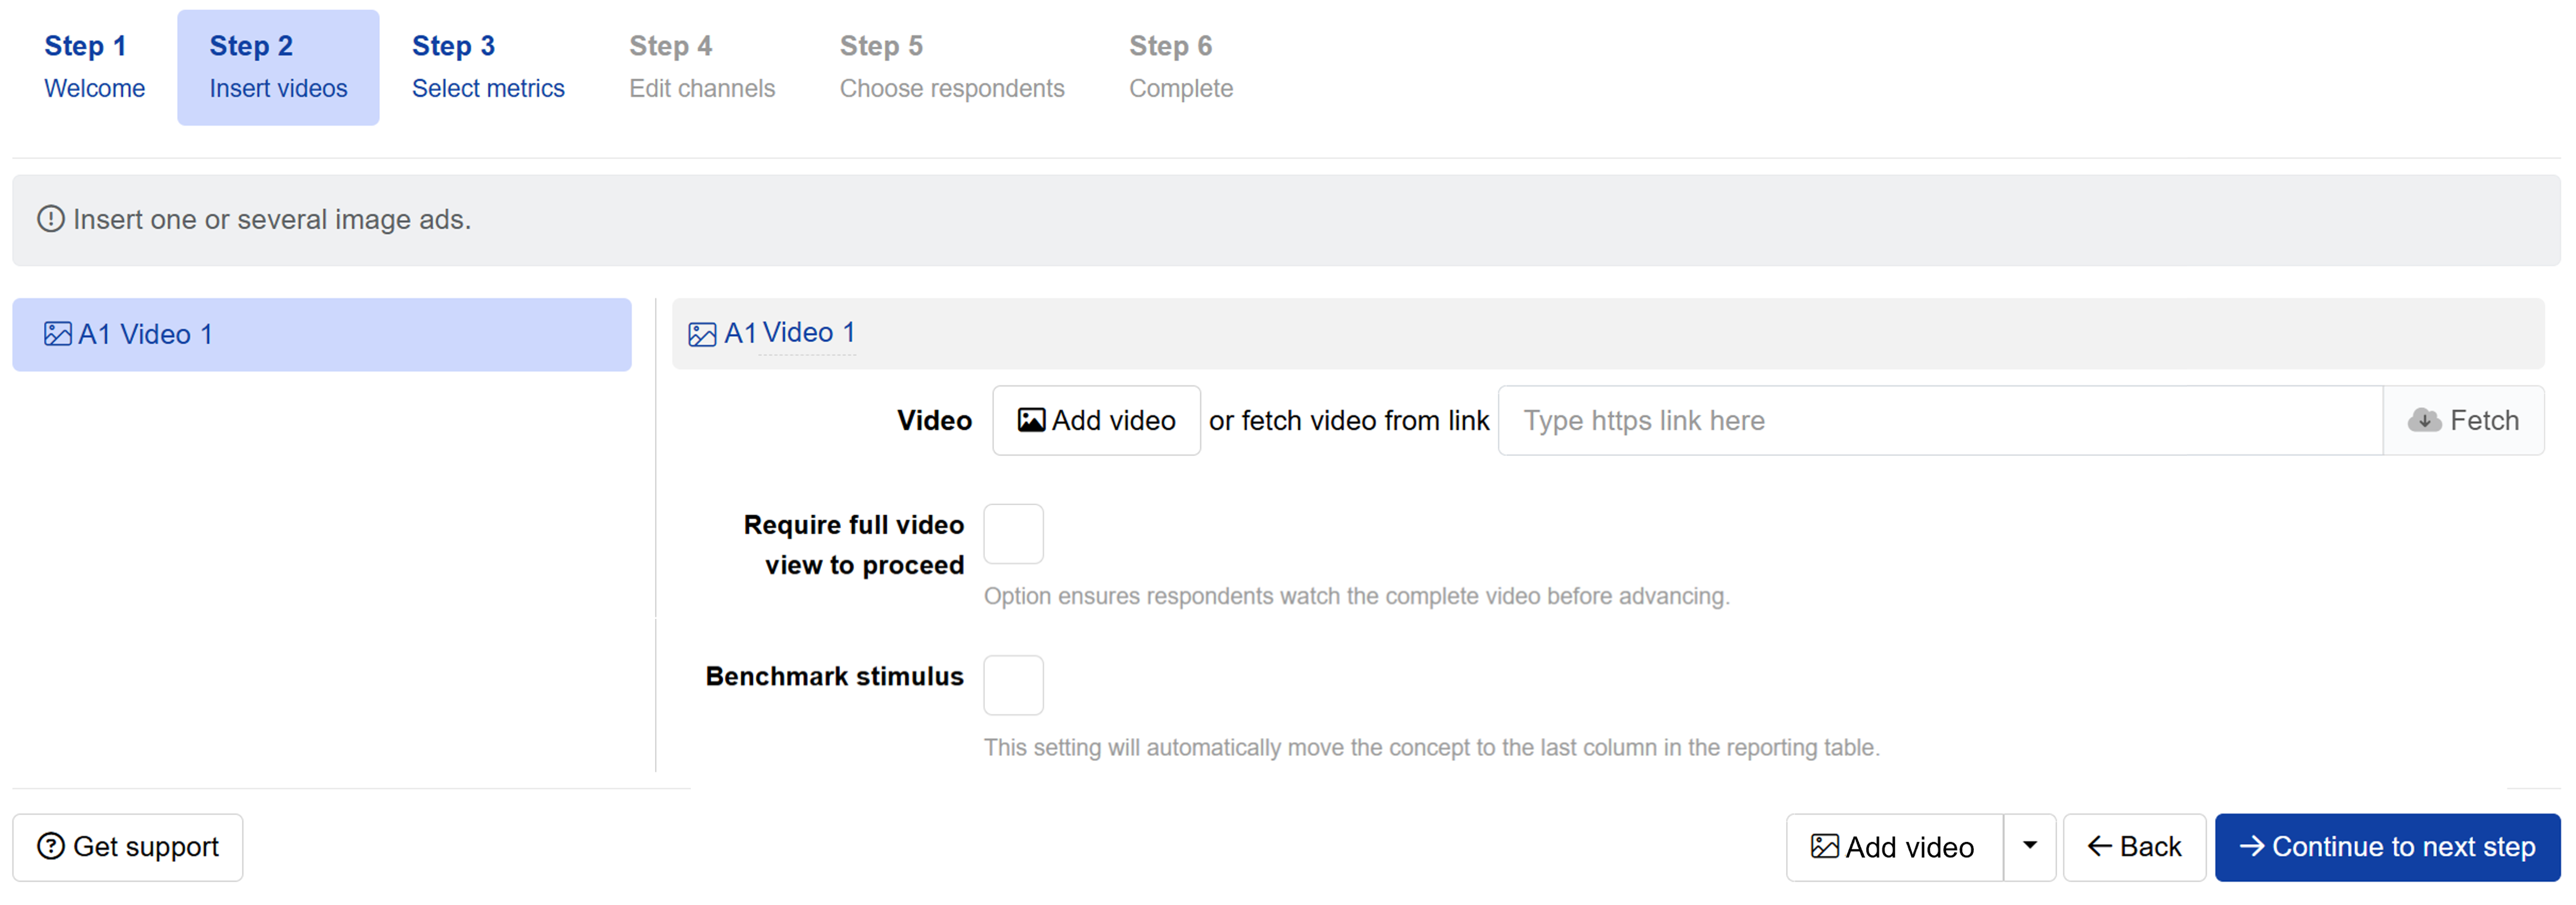Viewport: 2576px width, 905px height.
Task: Click the info icon beside the instruction banner
Action: (51, 219)
